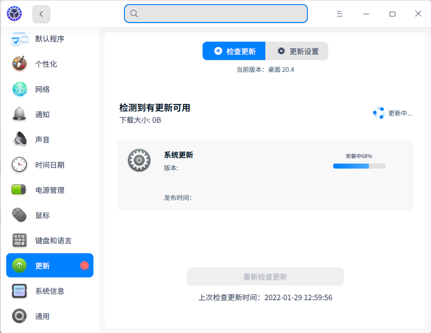Select the 系统信息 system info icon
The image size is (431, 333).
point(19,291)
